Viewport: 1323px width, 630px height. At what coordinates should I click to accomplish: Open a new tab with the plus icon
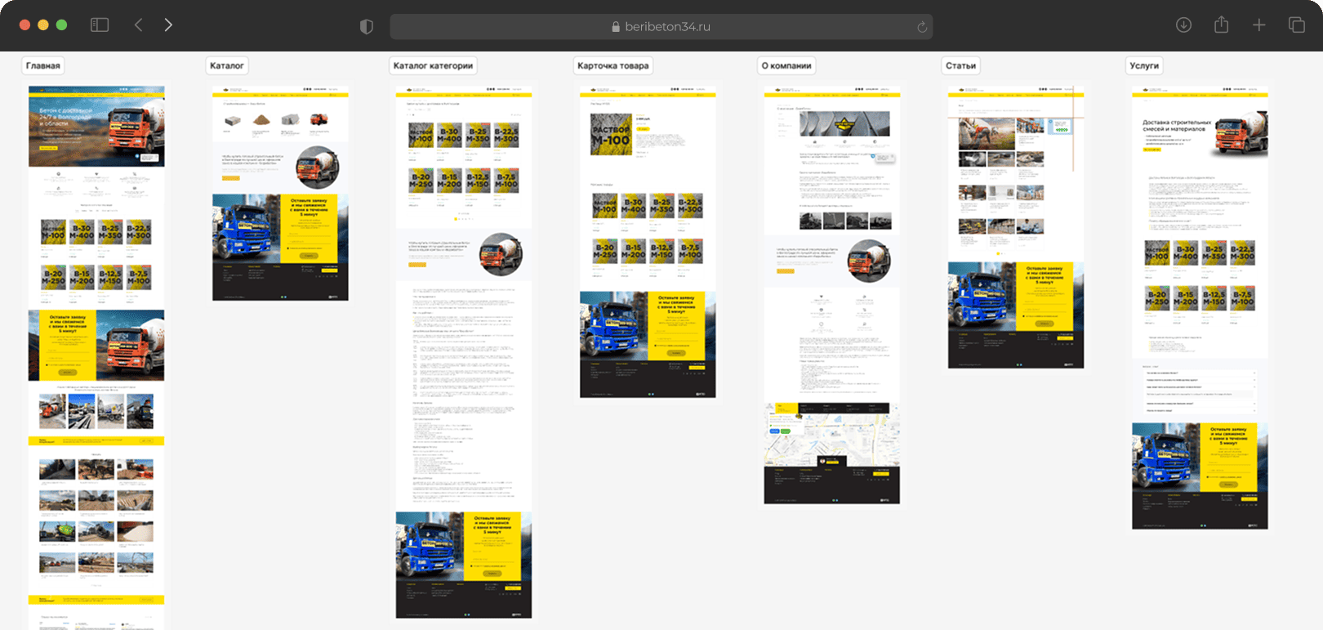1259,25
